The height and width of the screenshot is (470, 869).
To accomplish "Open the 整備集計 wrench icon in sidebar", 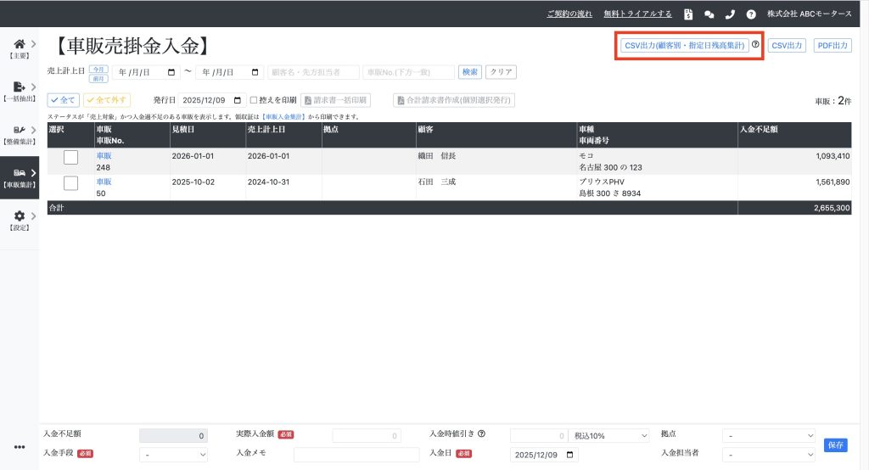I will 19,130.
